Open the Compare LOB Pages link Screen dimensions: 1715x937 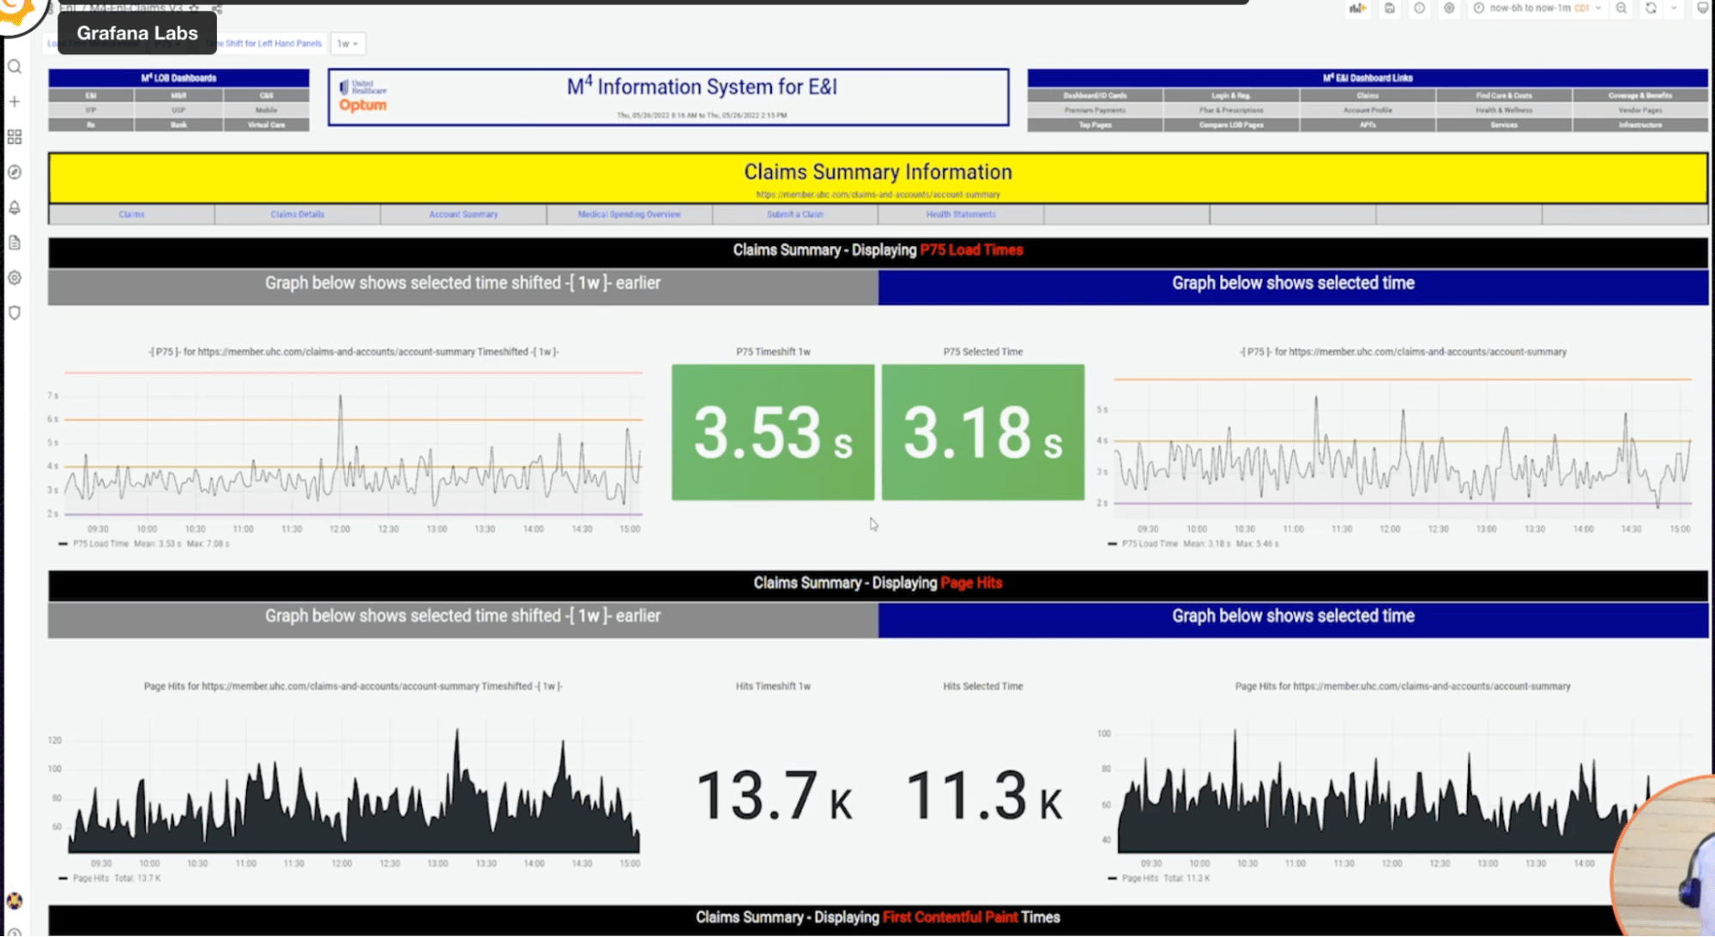click(x=1231, y=124)
